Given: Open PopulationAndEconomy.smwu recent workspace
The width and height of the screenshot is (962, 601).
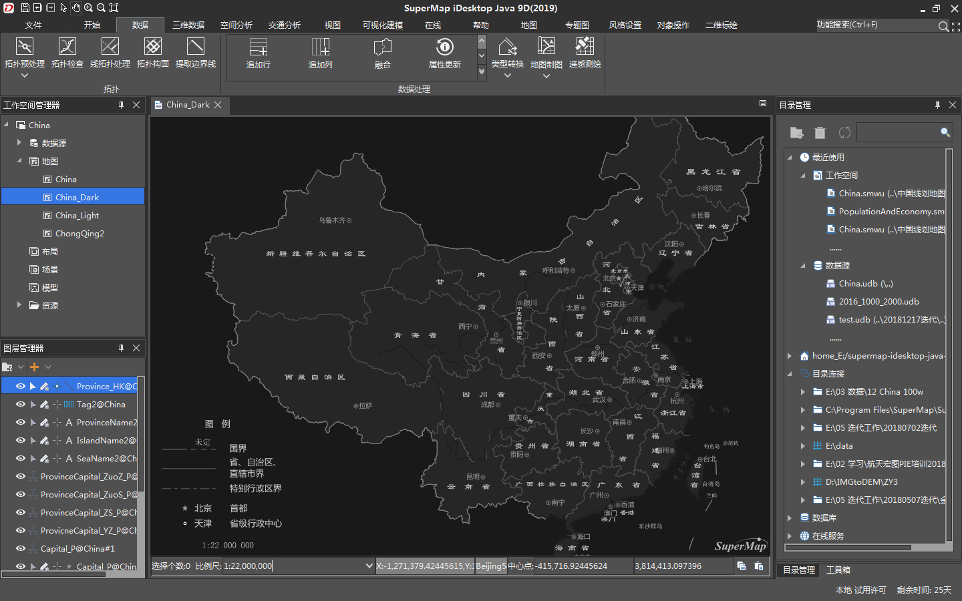Looking at the screenshot, I should [x=892, y=211].
